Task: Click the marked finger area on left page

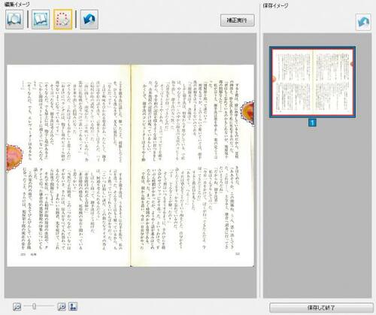Action: pyautogui.click(x=14, y=157)
